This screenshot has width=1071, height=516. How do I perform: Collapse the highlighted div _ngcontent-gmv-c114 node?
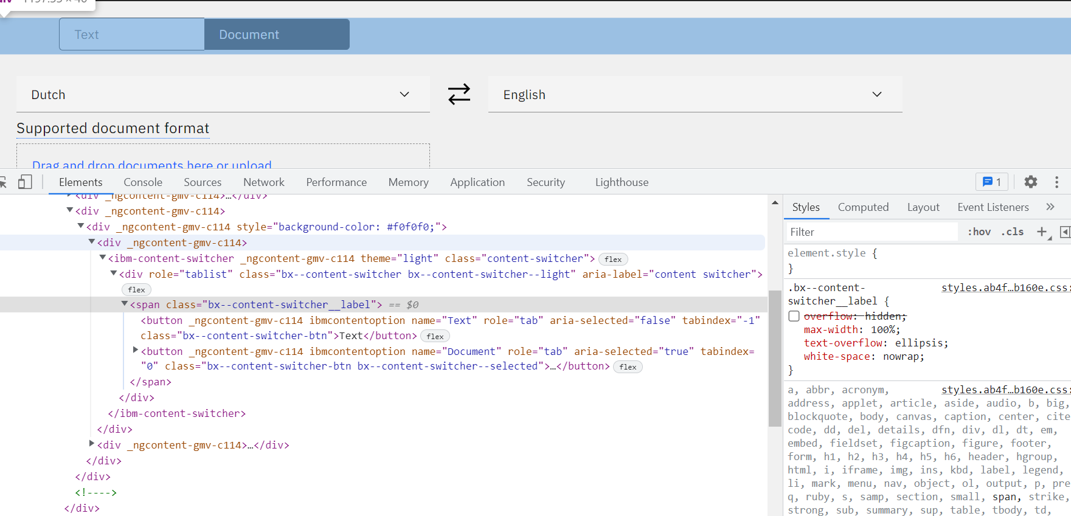[x=91, y=241]
